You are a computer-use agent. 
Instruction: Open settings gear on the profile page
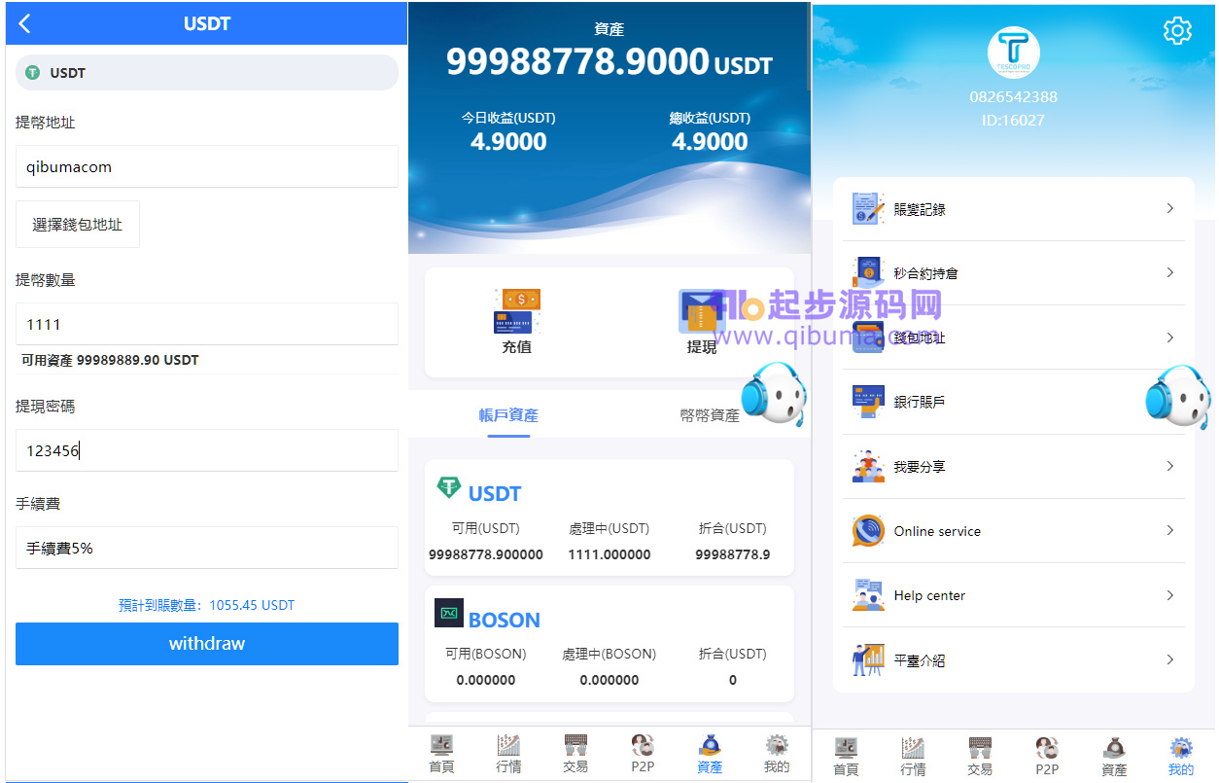click(1177, 30)
